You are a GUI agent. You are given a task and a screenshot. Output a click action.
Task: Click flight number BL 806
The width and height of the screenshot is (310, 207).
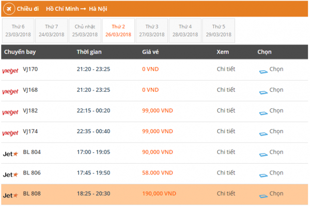click(x=32, y=173)
